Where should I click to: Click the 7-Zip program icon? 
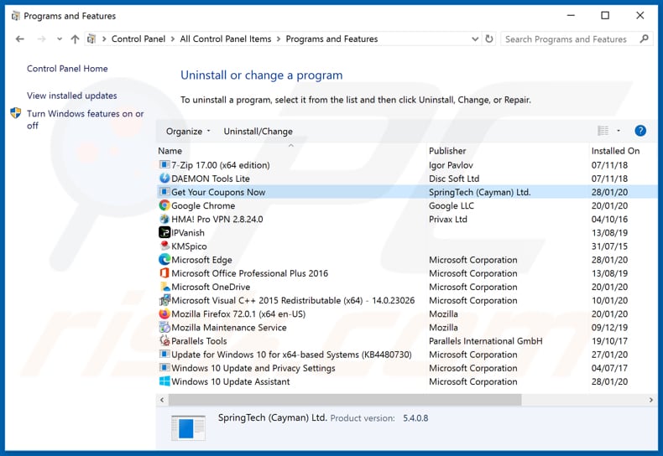pos(164,164)
